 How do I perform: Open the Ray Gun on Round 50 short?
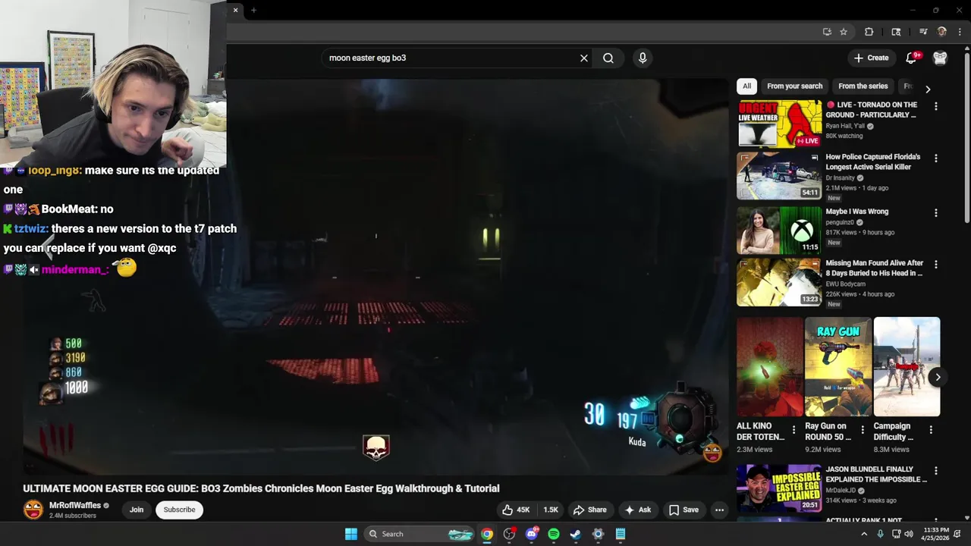[838, 367]
